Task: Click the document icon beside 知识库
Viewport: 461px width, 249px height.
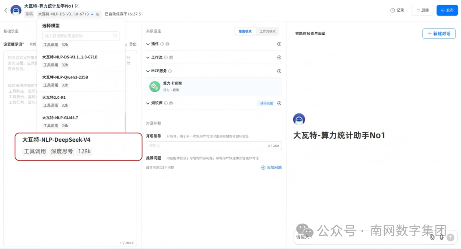Action: pyautogui.click(x=171, y=103)
